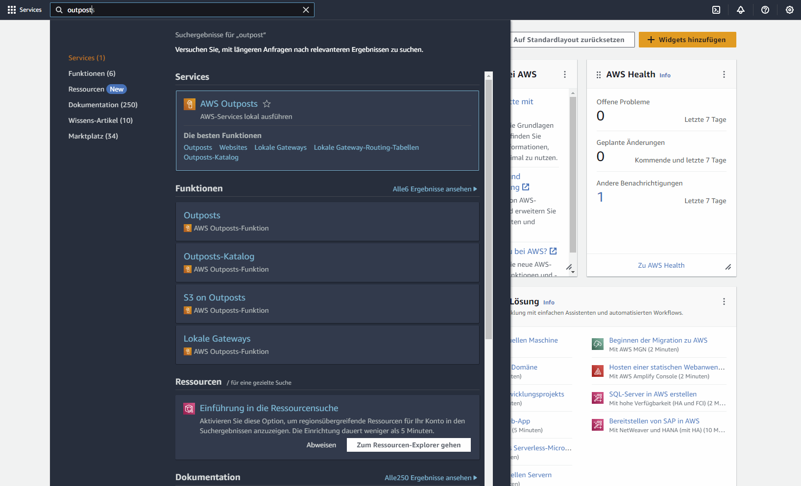The height and width of the screenshot is (486, 801).
Task: Grab the AWS Health widget drag handle
Action: [x=599, y=75]
